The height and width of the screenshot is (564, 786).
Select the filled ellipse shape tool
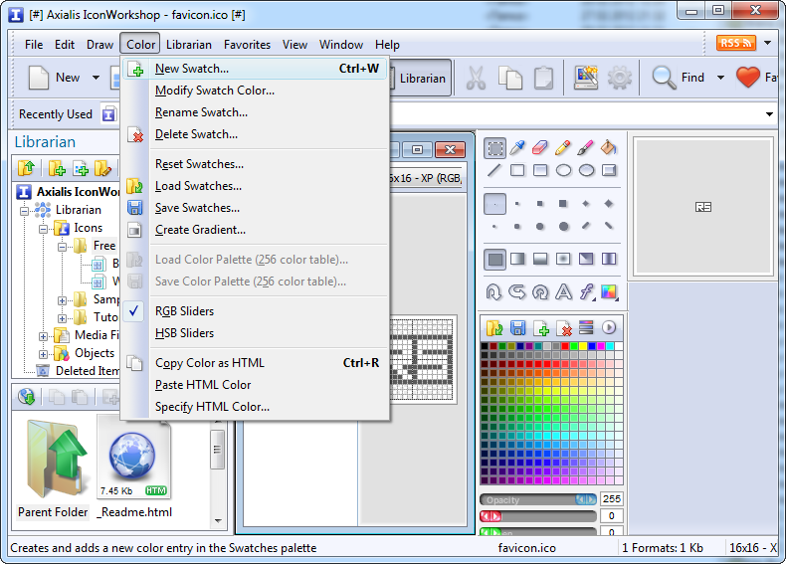click(586, 170)
